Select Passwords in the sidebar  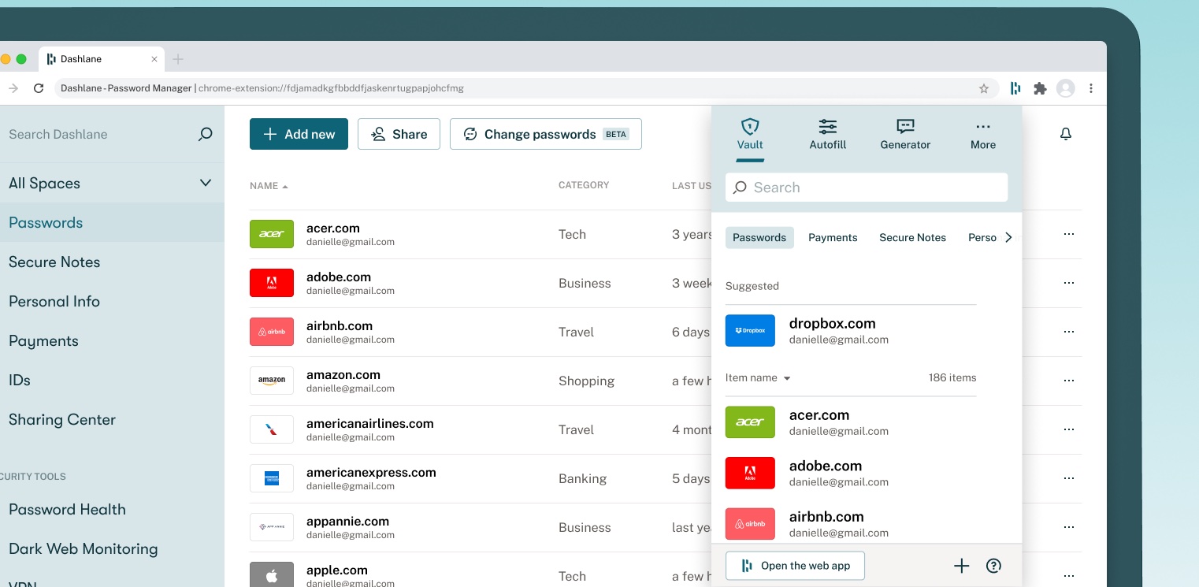pyautogui.click(x=110, y=222)
